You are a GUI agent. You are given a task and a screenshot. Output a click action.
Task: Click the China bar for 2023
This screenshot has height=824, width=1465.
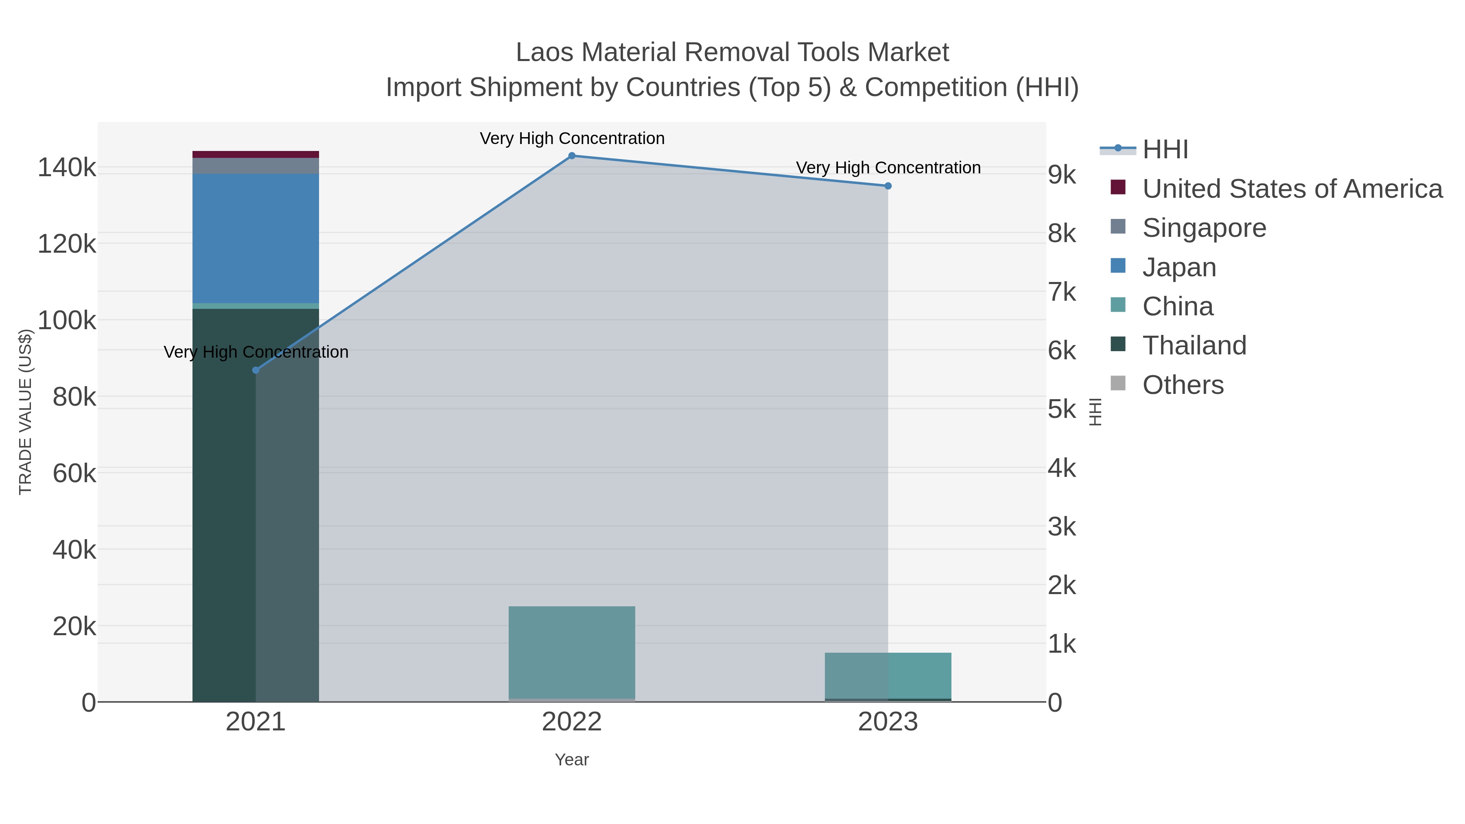[888, 675]
